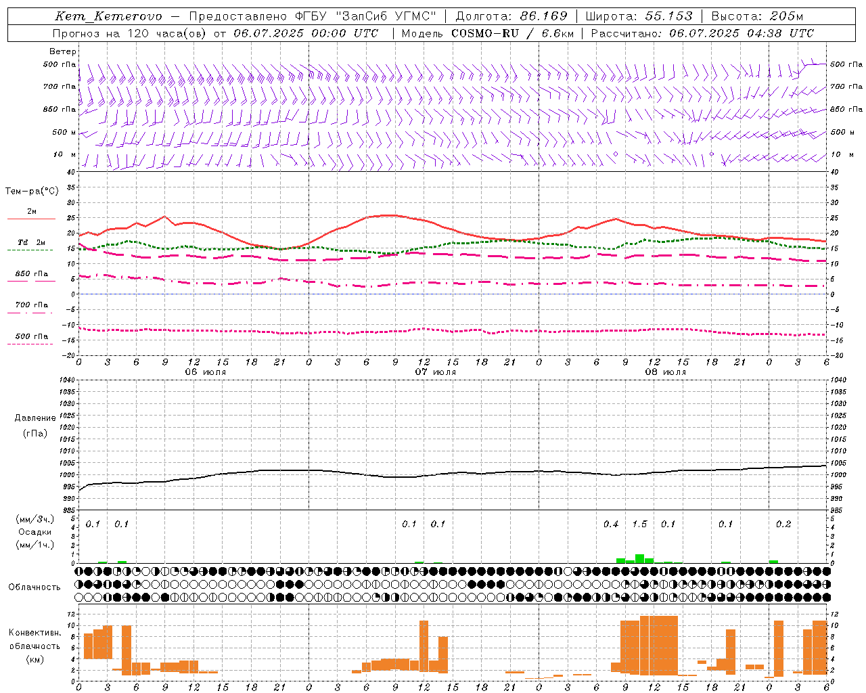Click the "Тем-ра(°C)" temperature label

click(32, 192)
